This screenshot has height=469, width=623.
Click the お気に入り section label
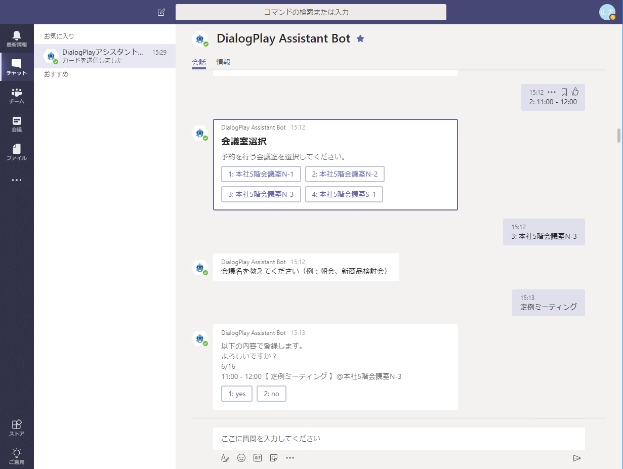click(59, 36)
